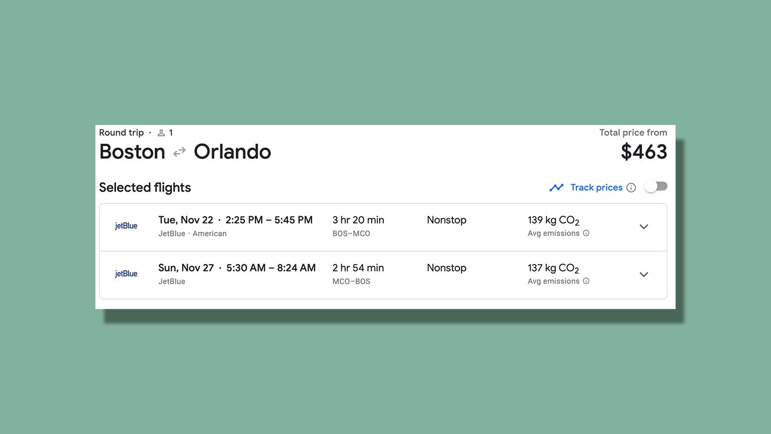
Task: Click the Track prices trend-line icon
Action: click(557, 188)
